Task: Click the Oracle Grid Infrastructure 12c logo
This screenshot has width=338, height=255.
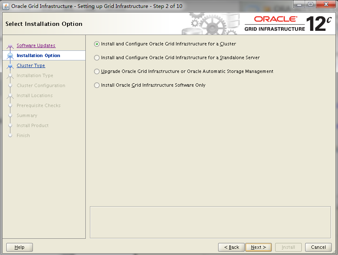Action: click(288, 23)
